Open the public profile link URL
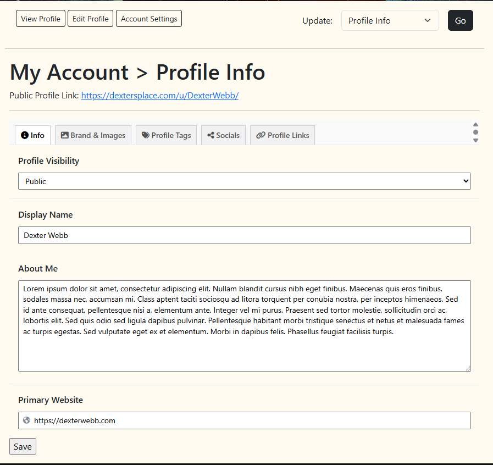The width and height of the screenshot is (493, 465). (x=160, y=96)
